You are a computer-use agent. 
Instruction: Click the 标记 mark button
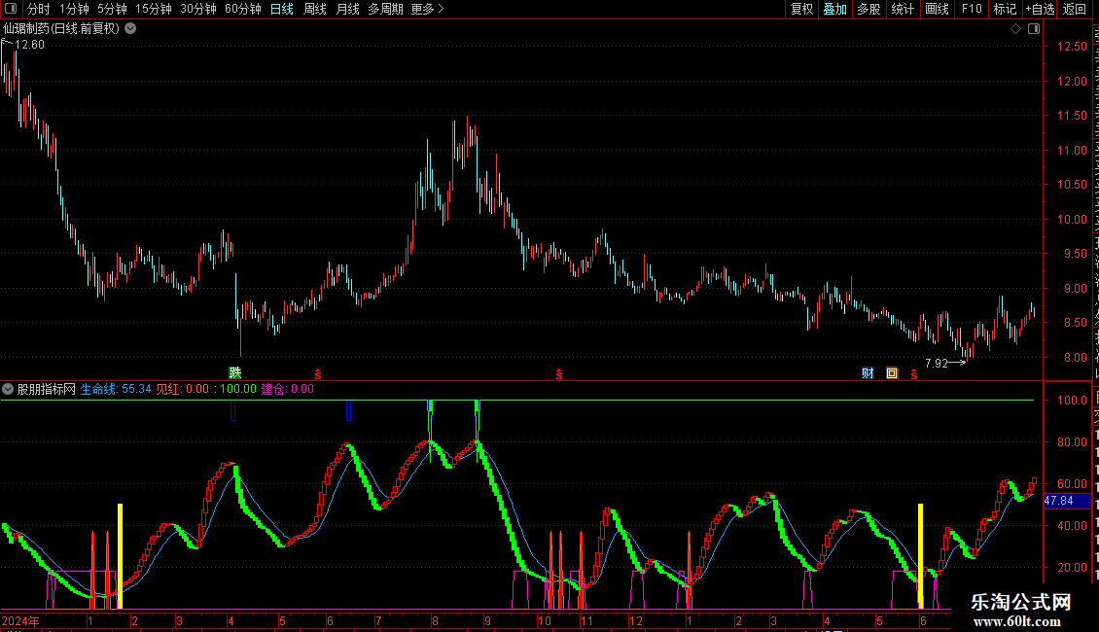(1005, 9)
